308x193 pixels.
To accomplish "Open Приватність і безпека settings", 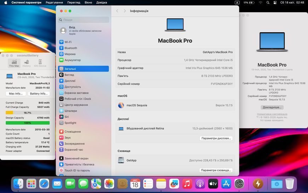I will 79,165.
